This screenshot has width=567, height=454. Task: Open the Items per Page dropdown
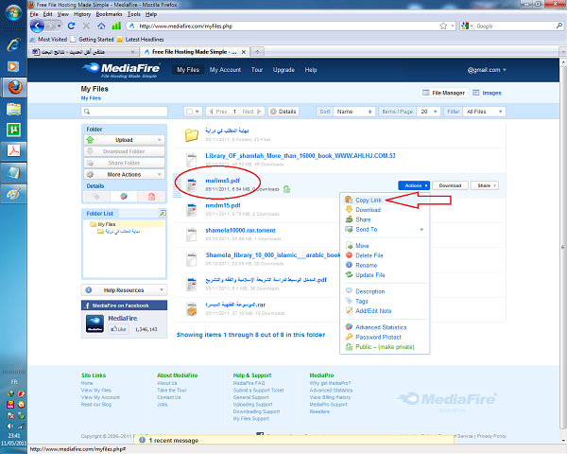(428, 112)
